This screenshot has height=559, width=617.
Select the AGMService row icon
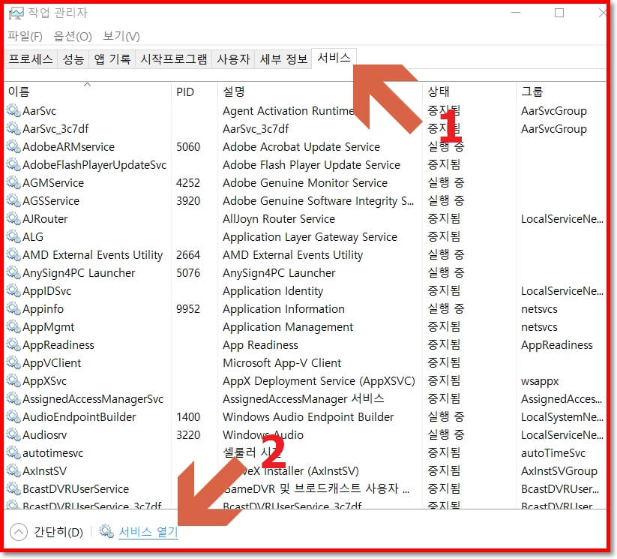(13, 182)
